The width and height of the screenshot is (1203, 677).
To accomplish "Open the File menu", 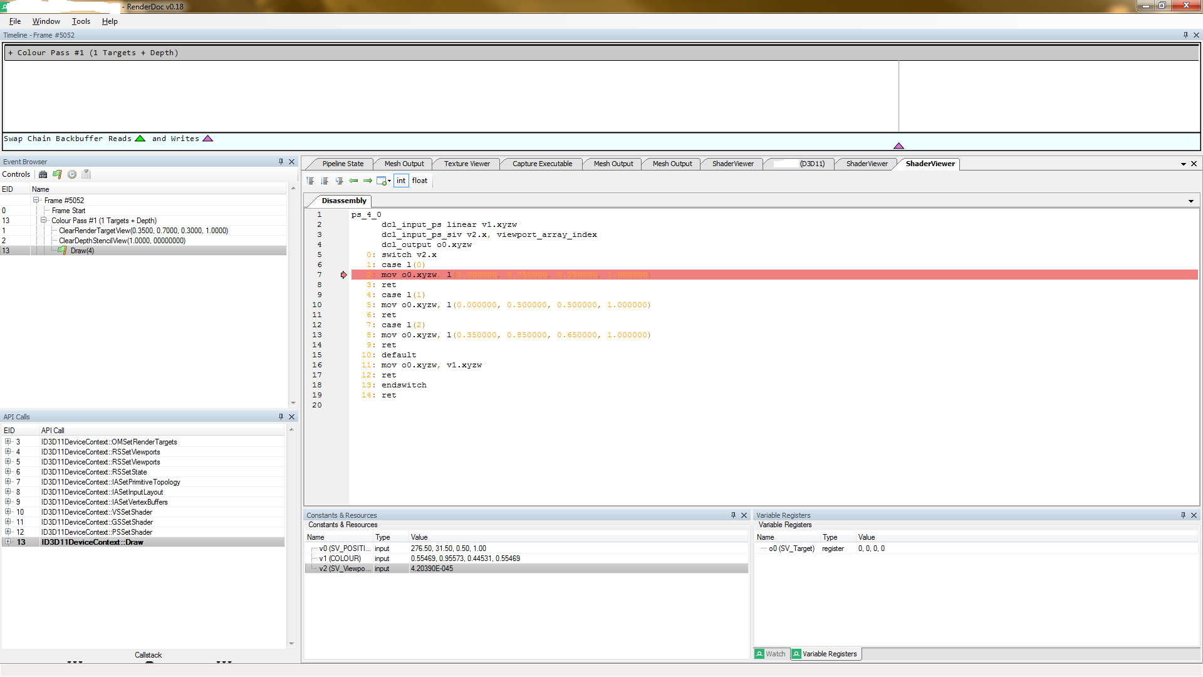I will (15, 21).
